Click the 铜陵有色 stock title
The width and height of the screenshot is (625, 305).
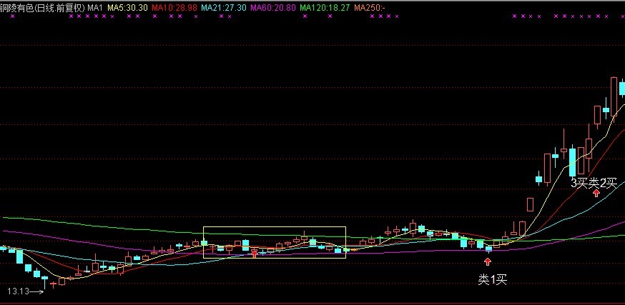pos(19,6)
